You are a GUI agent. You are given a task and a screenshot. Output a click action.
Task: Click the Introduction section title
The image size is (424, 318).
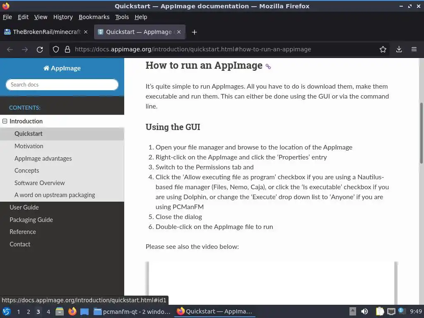26,121
